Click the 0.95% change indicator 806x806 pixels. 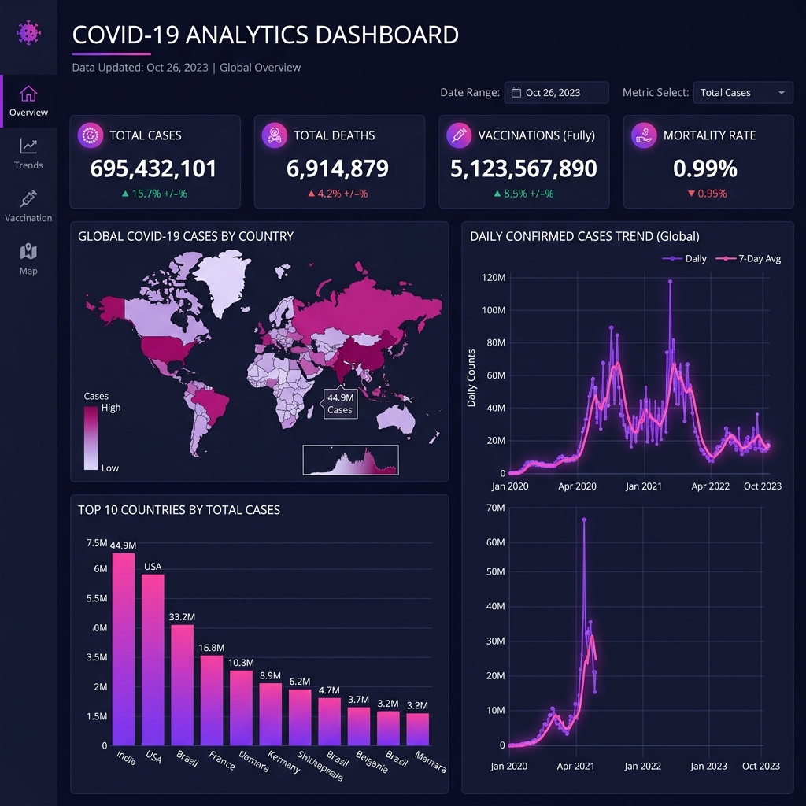point(708,194)
